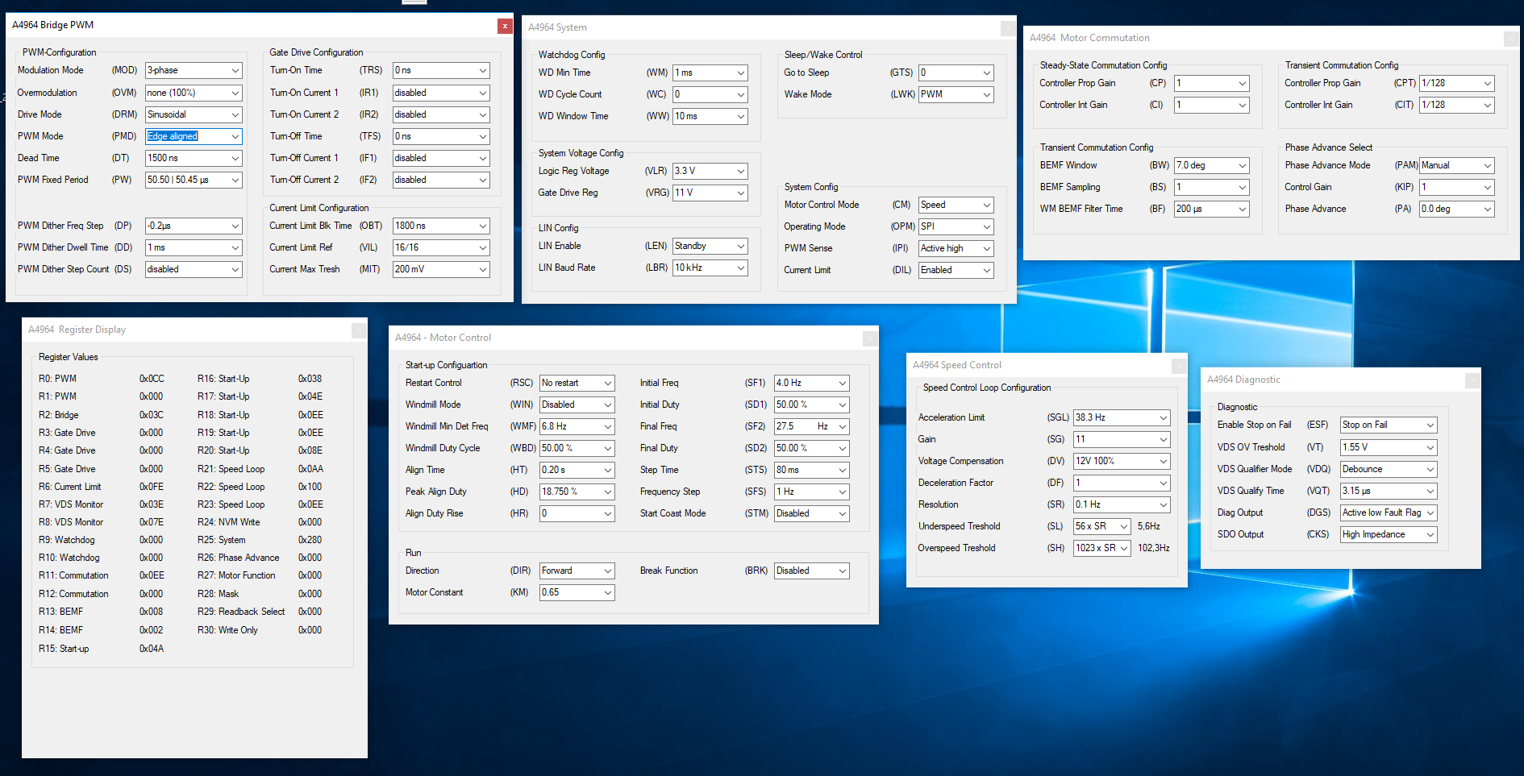Image resolution: width=1524 pixels, height=776 pixels.
Task: Open the Gate Drive Reg dropdown
Action: [710, 193]
